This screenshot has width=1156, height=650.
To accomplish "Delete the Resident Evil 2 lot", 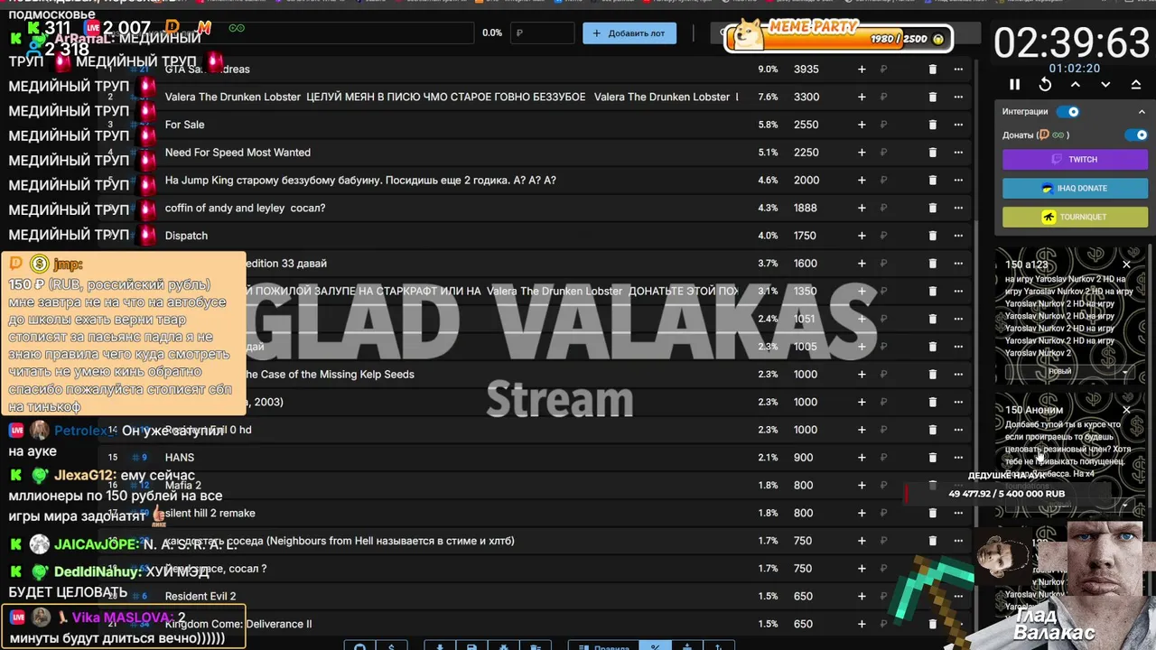I will (x=933, y=596).
